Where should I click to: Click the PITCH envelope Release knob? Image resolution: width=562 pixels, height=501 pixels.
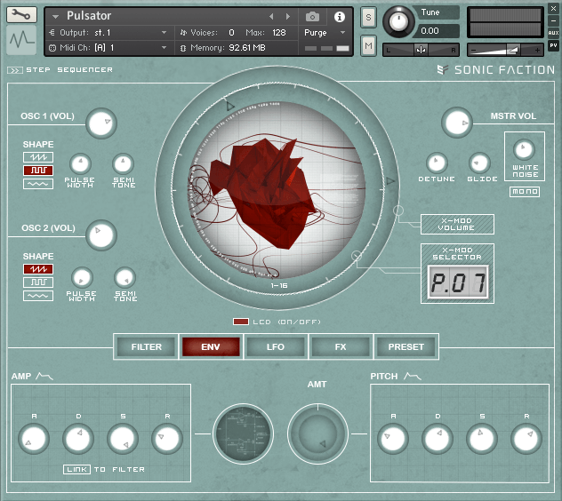(x=526, y=439)
